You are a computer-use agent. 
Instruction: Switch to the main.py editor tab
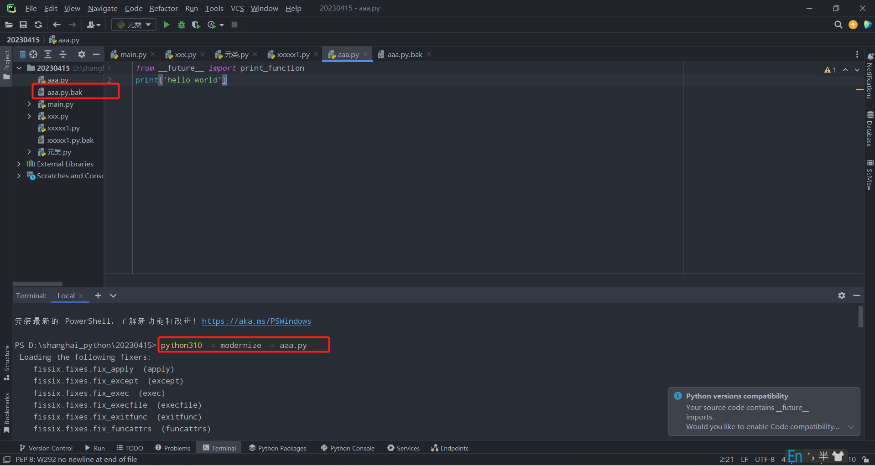[x=133, y=54]
